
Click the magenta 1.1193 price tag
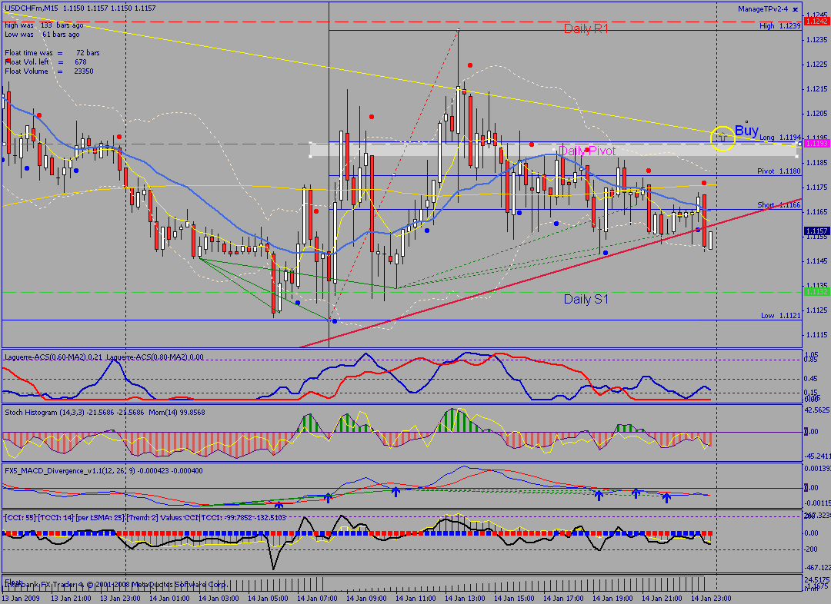tap(816, 144)
